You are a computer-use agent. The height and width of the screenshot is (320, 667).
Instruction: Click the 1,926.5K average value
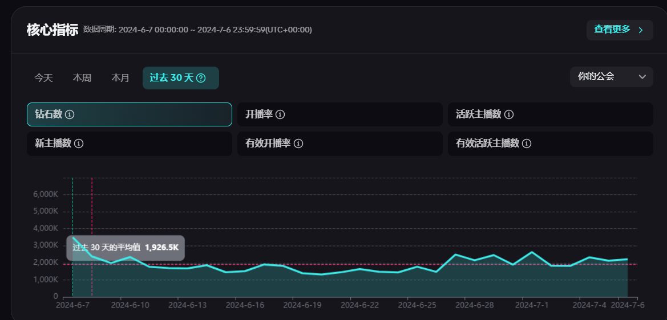[x=161, y=248]
